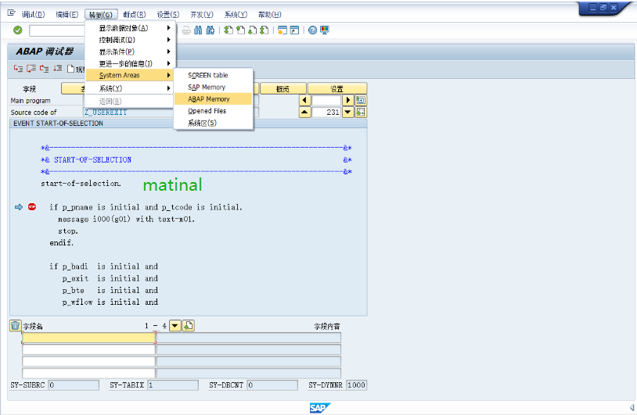Open the 编辑(E) menu
Screen dimensions: 637x415
click(67, 15)
